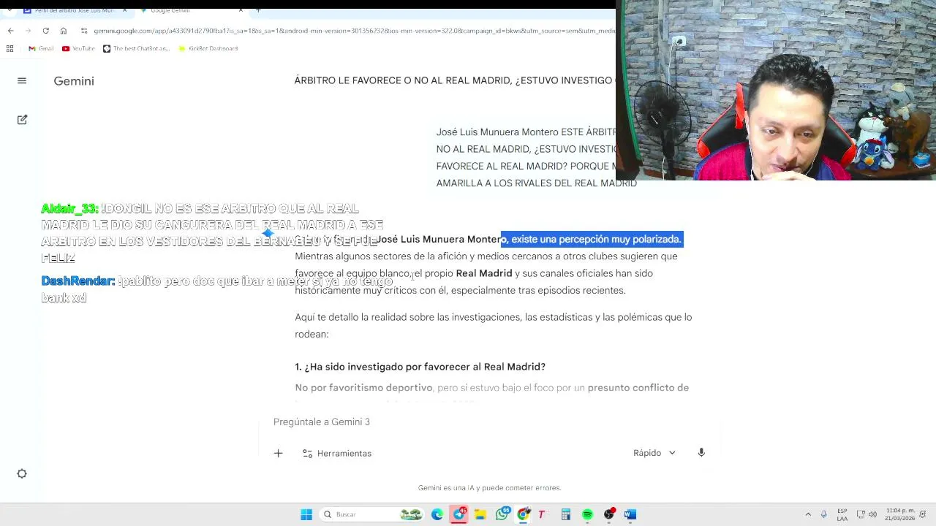Click the taskbar microphone tray icon

coord(824,514)
